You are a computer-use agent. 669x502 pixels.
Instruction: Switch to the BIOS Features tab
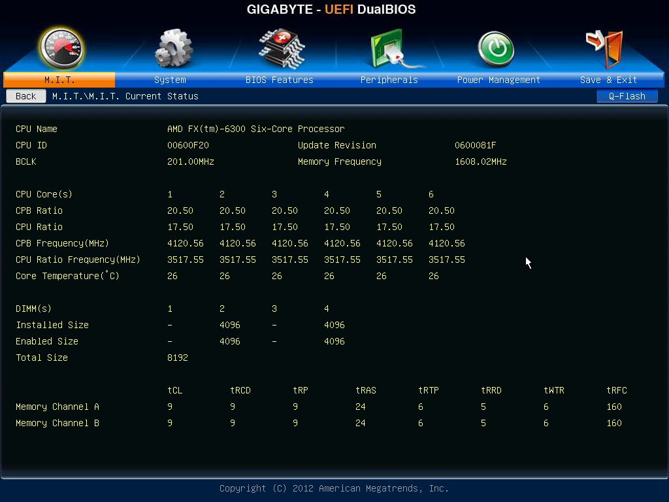(x=280, y=80)
